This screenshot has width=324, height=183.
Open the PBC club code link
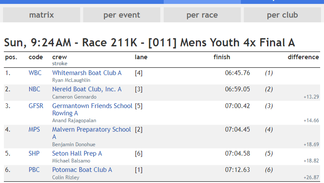[x=34, y=170]
